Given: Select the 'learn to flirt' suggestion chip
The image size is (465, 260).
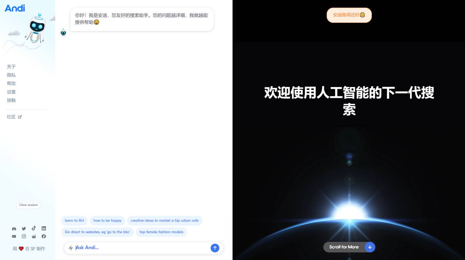Looking at the screenshot, I should tap(74, 220).
